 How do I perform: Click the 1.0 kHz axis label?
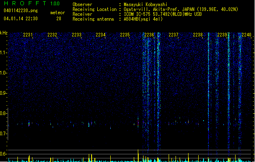tap(3, 73)
